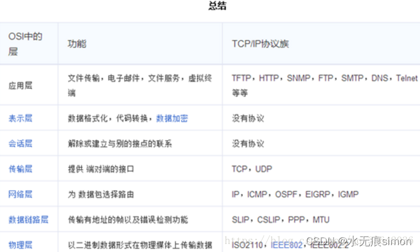Open the 物理层 link

[x=21, y=245]
